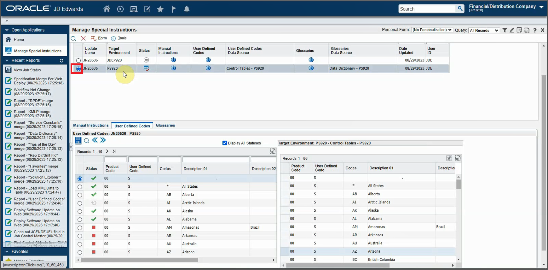Open the Query All Records dropdown
The image size is (548, 270).
point(484,30)
